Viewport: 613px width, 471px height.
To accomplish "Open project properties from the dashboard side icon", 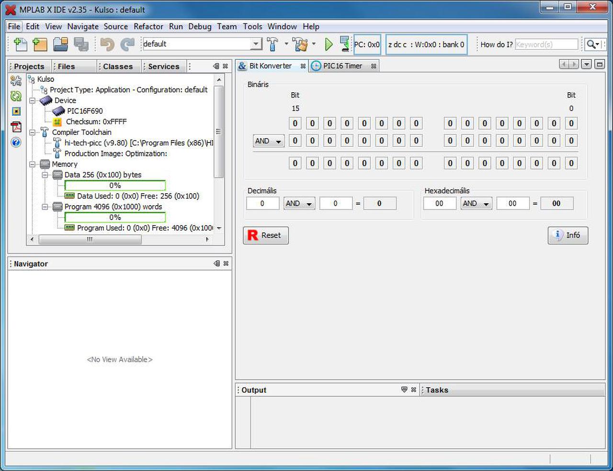I will point(16,81).
